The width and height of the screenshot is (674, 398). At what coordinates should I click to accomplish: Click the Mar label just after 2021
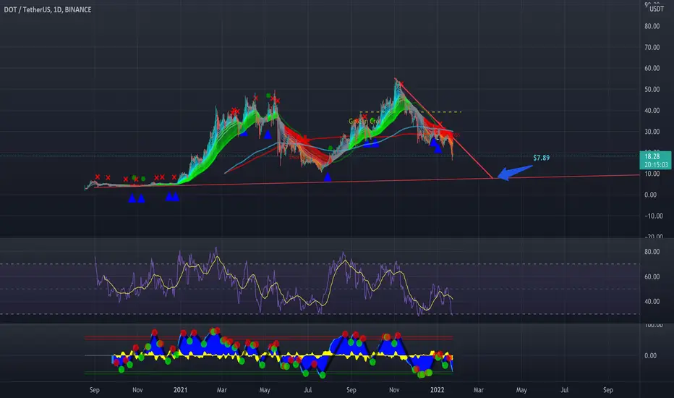(x=221, y=390)
